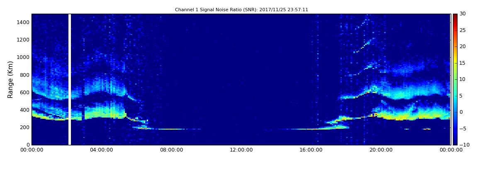Click the 1400 range tick label

[x=23, y=22]
